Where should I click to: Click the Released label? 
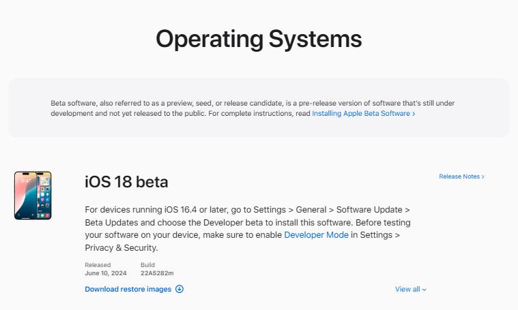coord(97,264)
